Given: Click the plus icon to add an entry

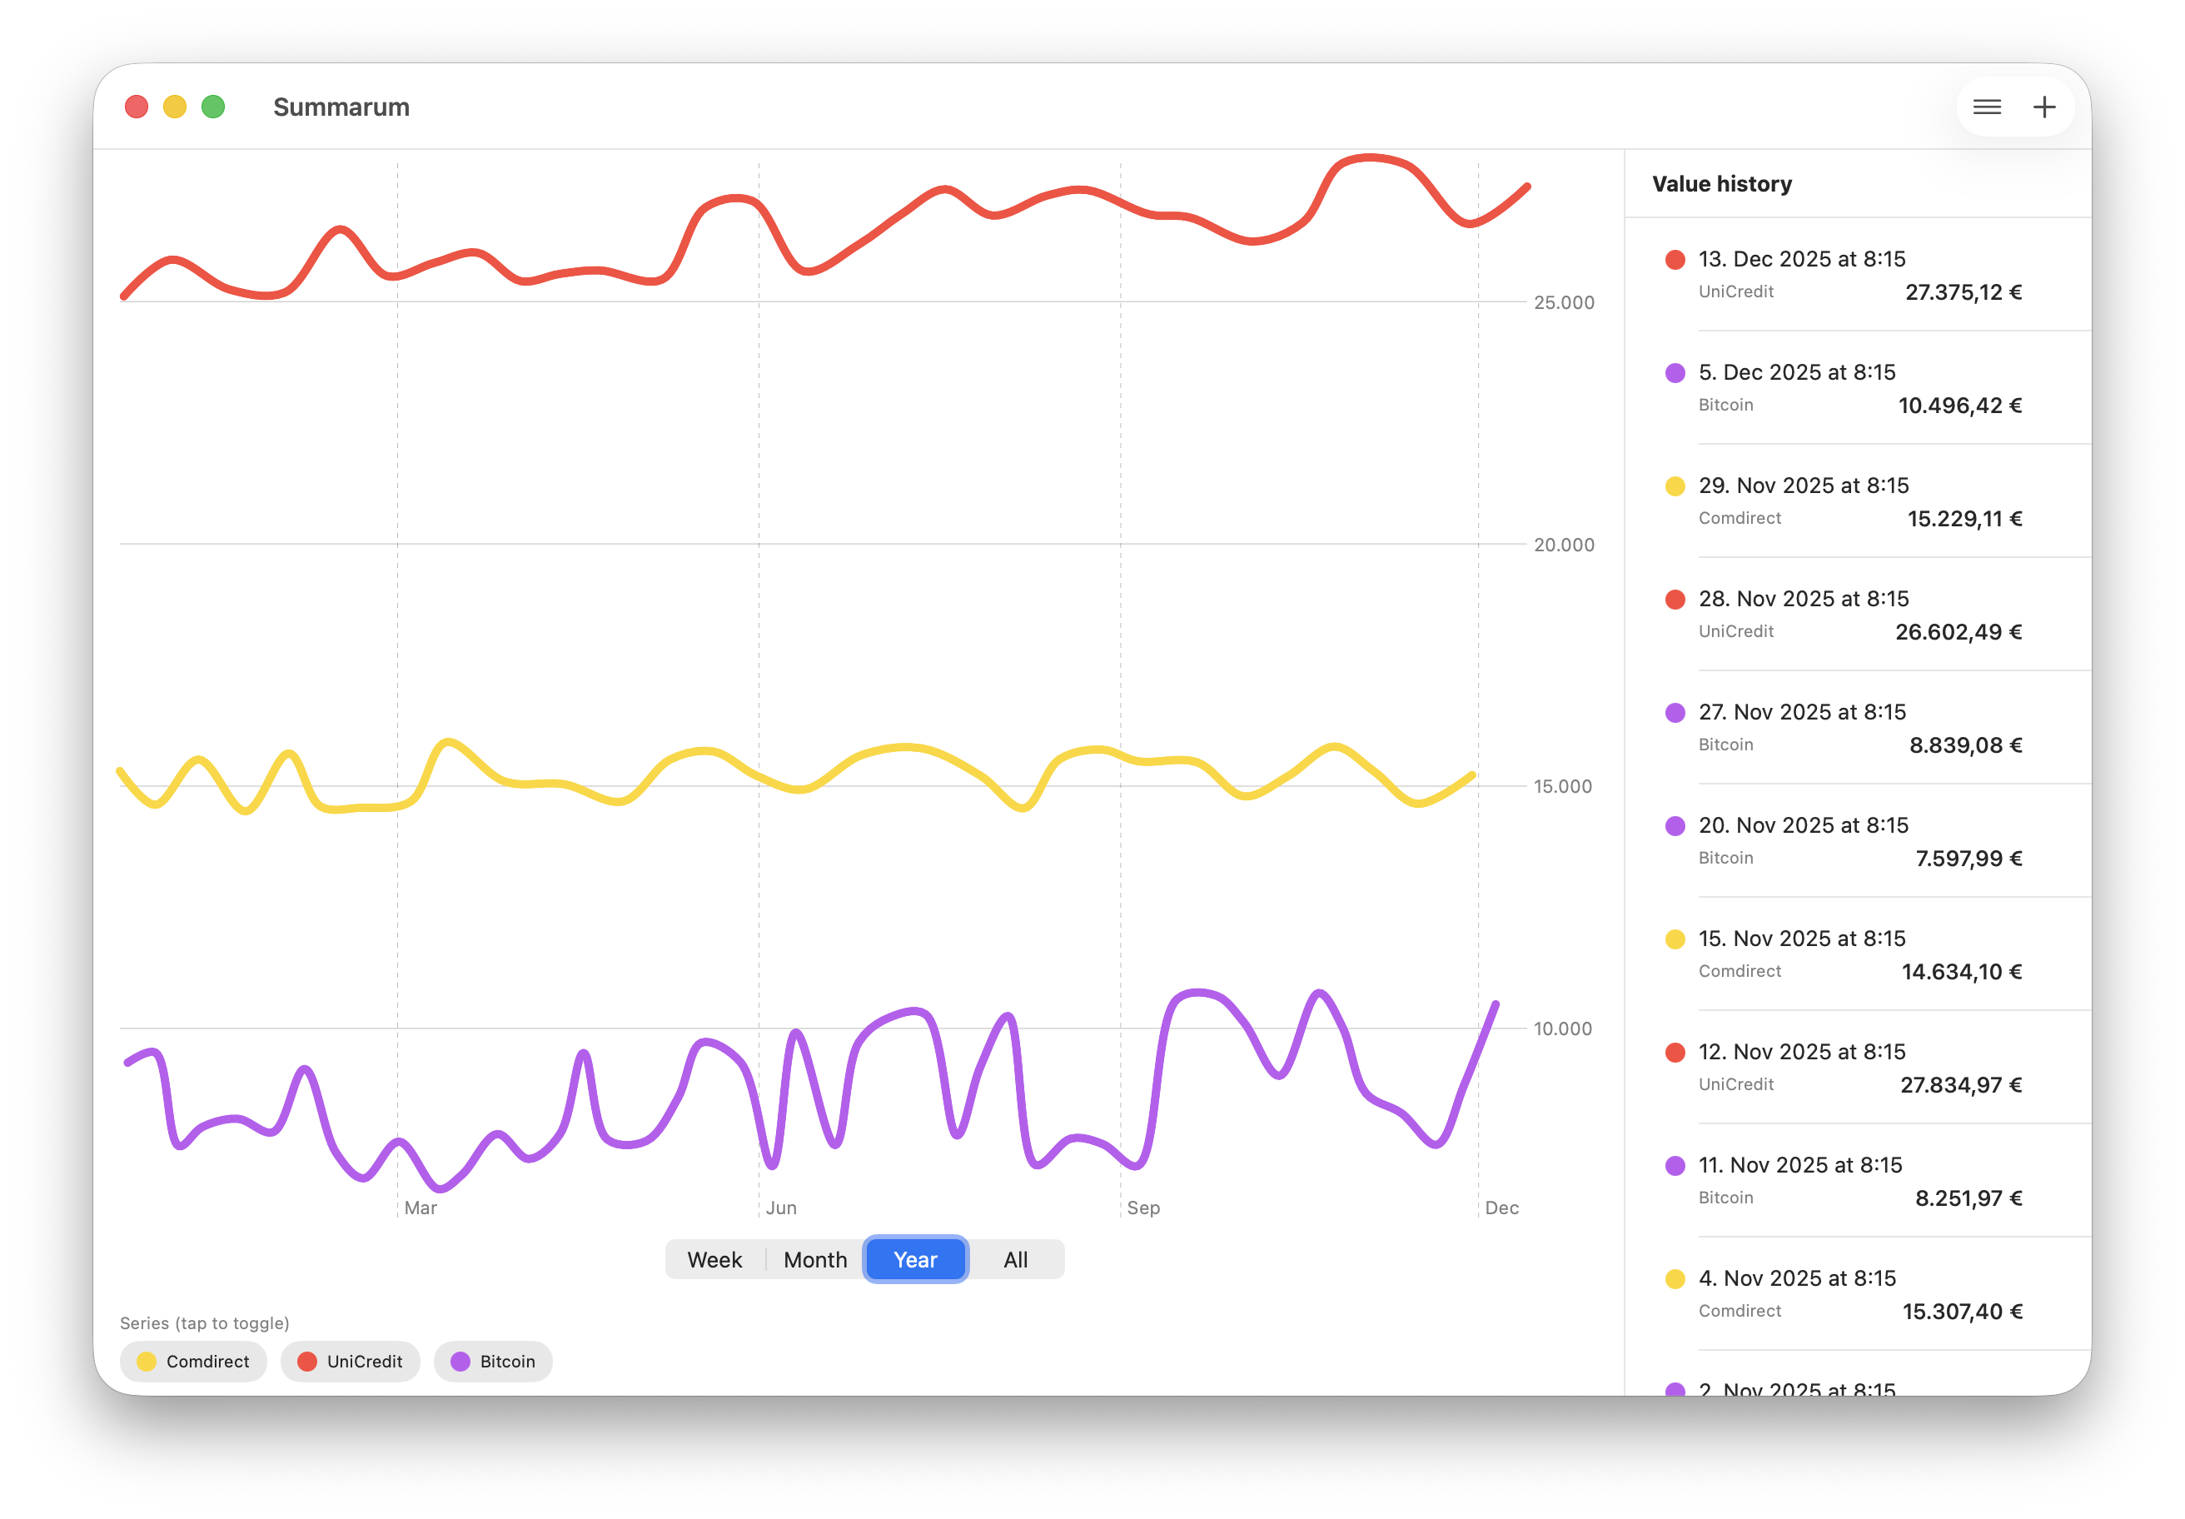Looking at the screenshot, I should (x=2044, y=107).
